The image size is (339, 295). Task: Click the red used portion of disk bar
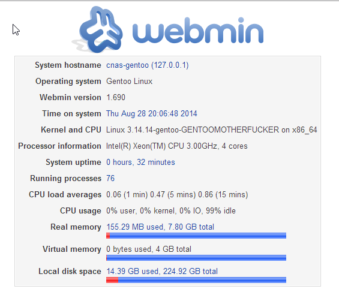coord(112,280)
